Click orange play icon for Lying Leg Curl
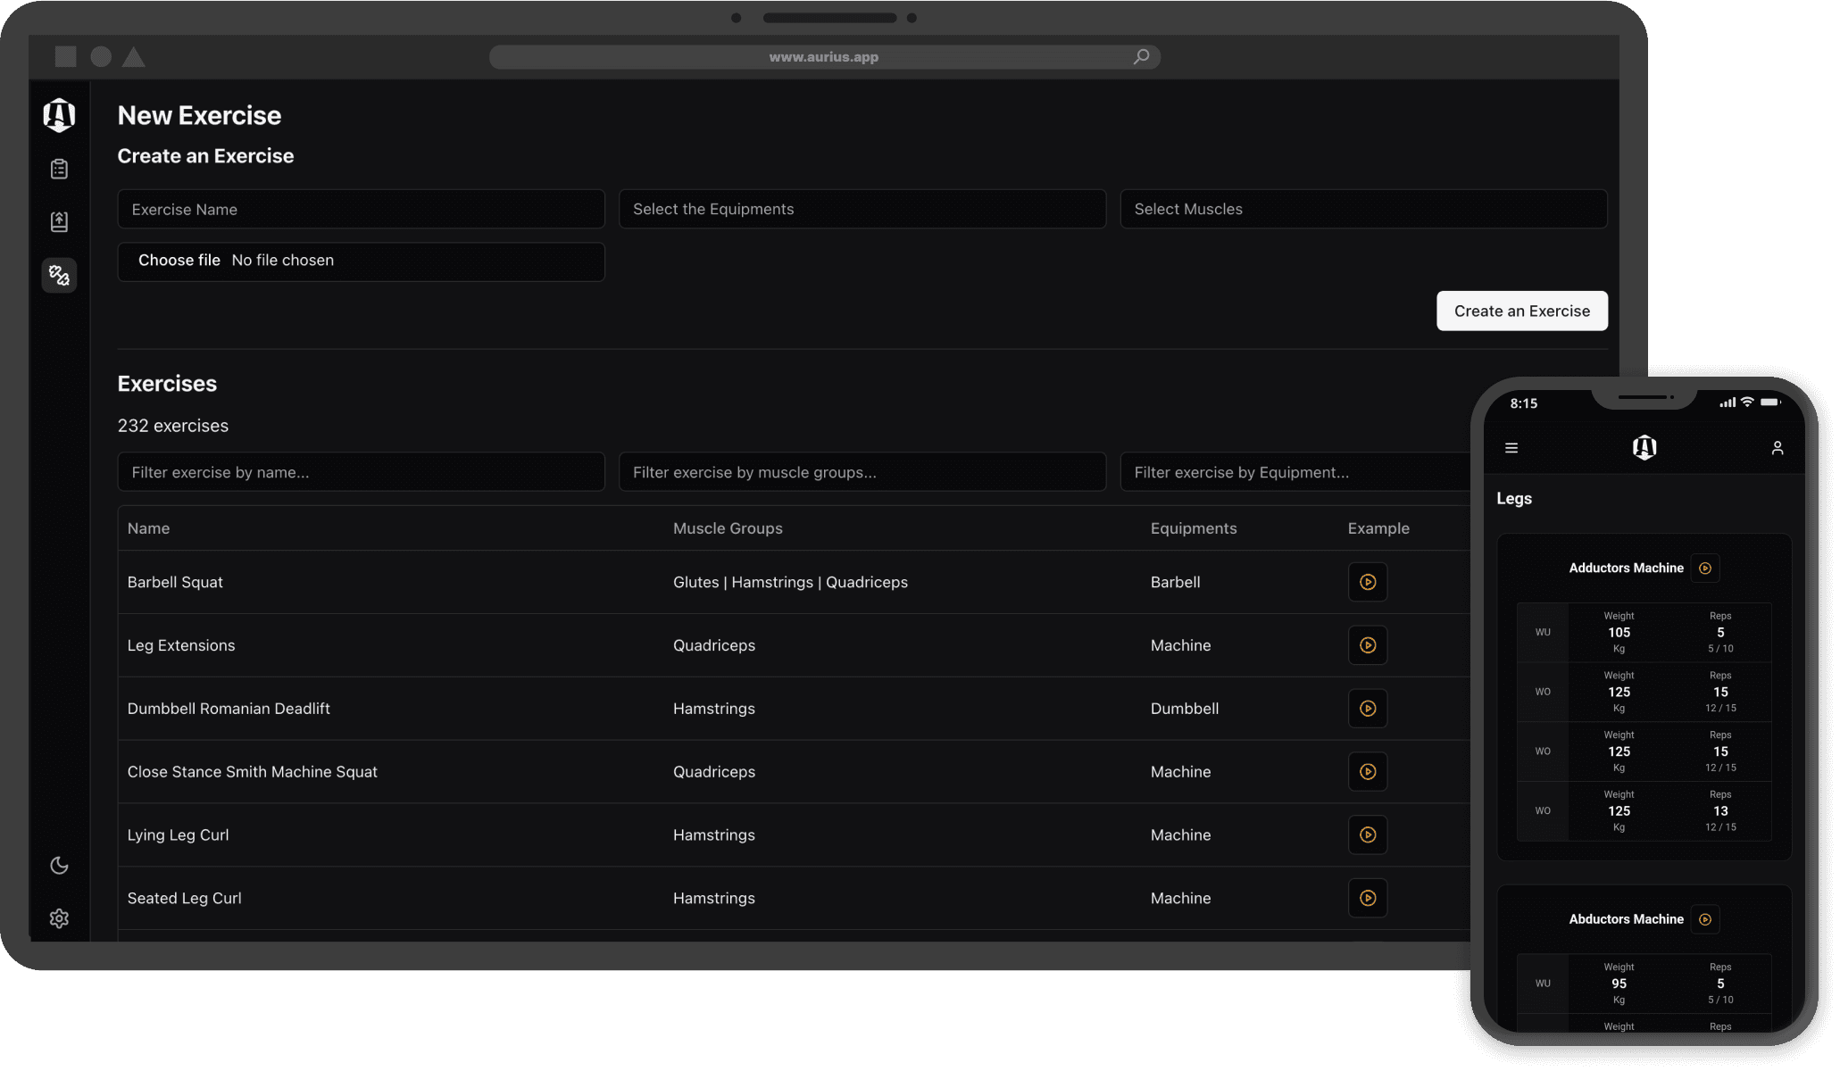This screenshot has height=1071, width=1840. tap(1369, 834)
